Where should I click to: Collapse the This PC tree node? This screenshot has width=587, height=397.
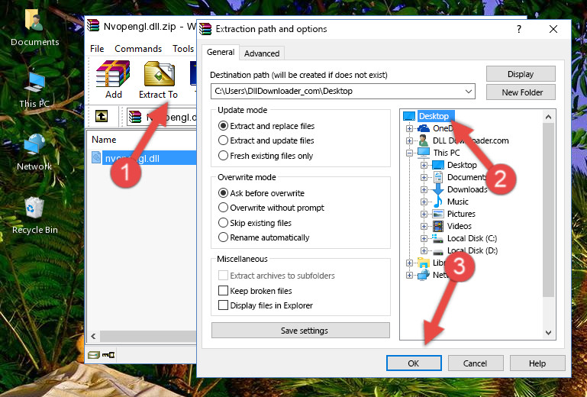coord(410,153)
